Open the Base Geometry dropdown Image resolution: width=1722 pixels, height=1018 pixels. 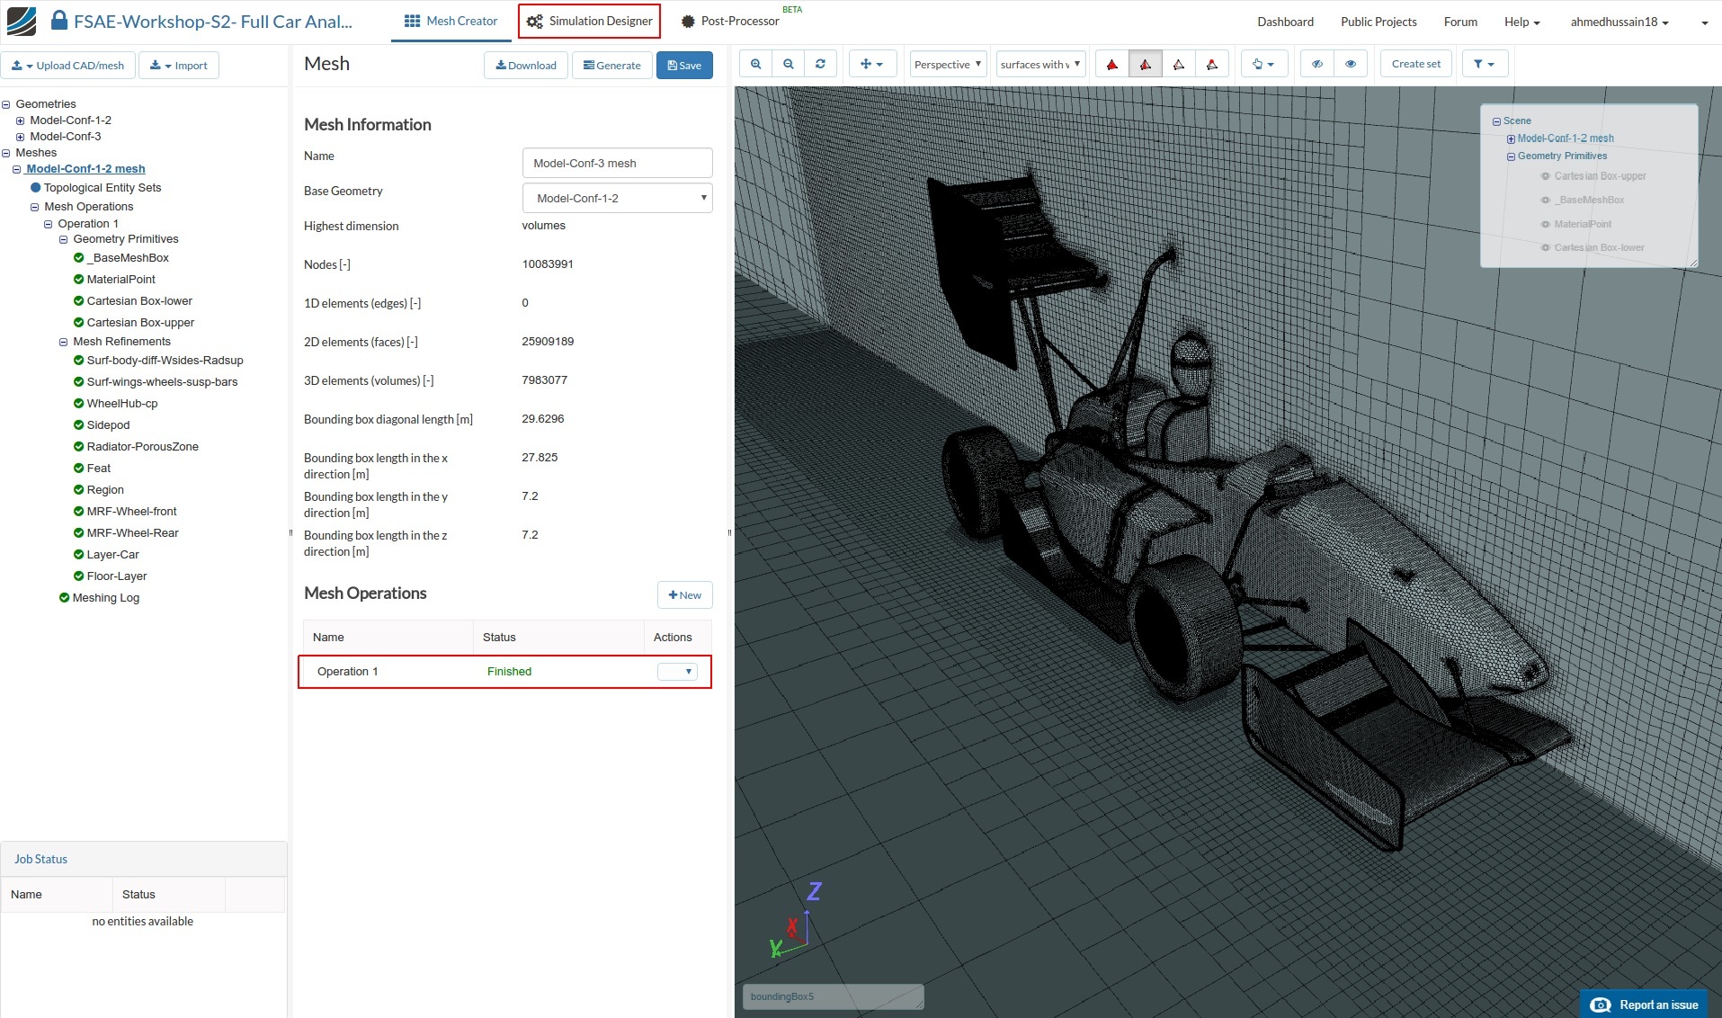tap(617, 198)
